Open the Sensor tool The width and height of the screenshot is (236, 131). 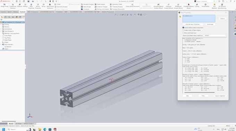pyautogui.click(x=43, y=6)
